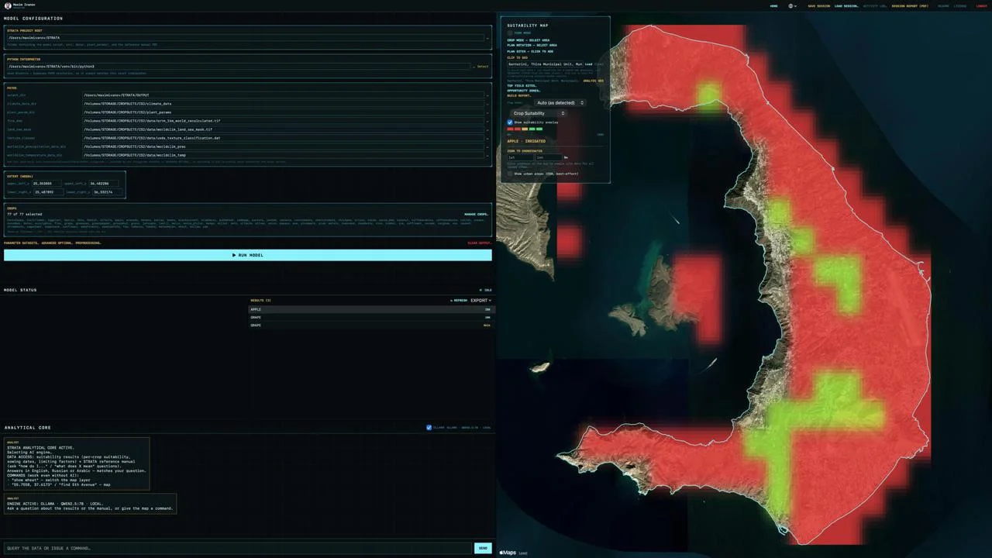992x558 pixels.
Task: Click the latitude coordinate input field
Action: [519, 157]
